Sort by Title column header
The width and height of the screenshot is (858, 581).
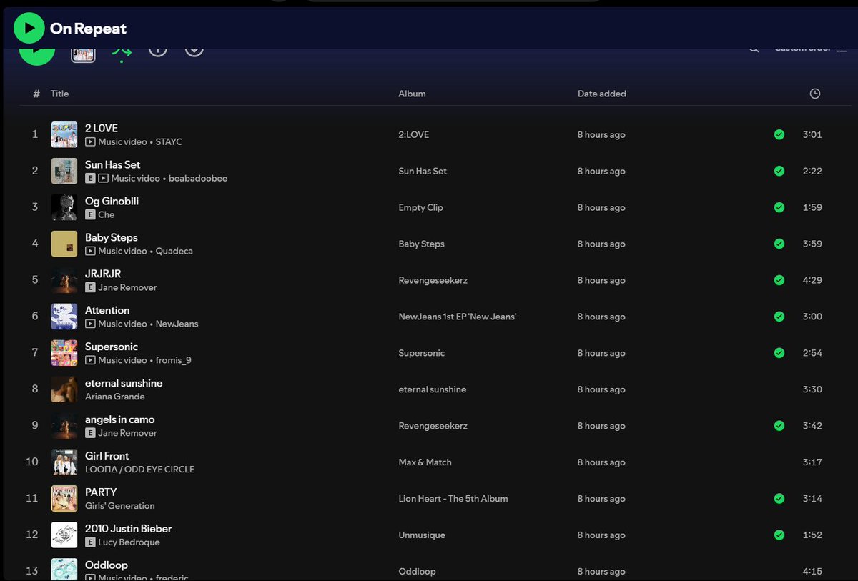coord(59,94)
